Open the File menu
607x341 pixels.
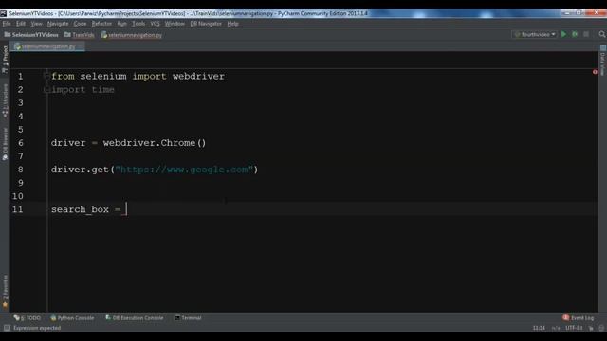7,24
